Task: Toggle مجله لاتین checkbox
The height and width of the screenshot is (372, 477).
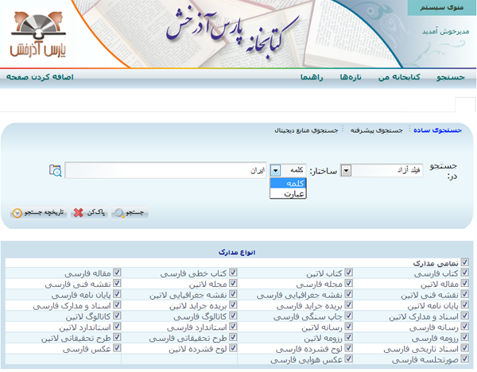Action: [x=233, y=283]
